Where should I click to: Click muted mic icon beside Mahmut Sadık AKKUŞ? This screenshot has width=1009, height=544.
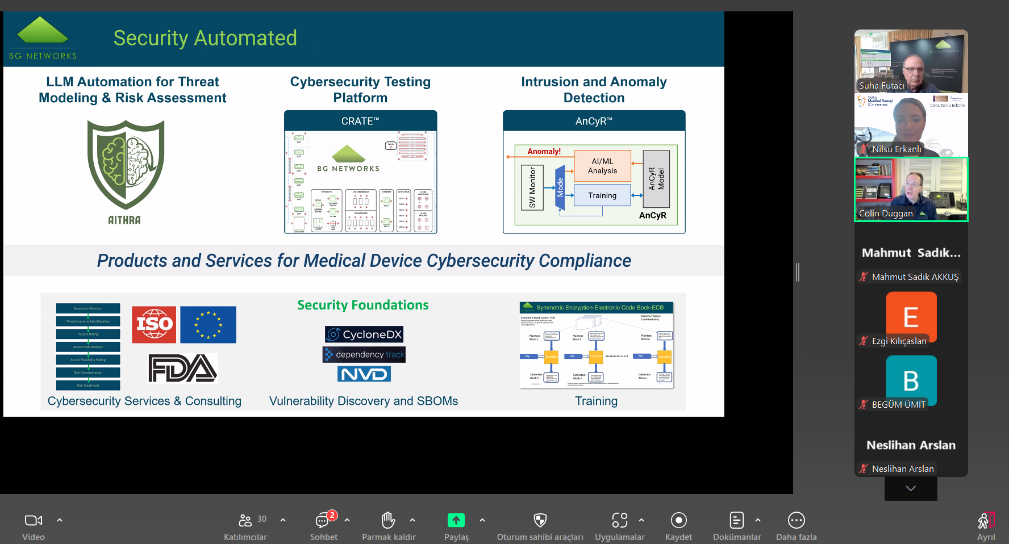[864, 277]
